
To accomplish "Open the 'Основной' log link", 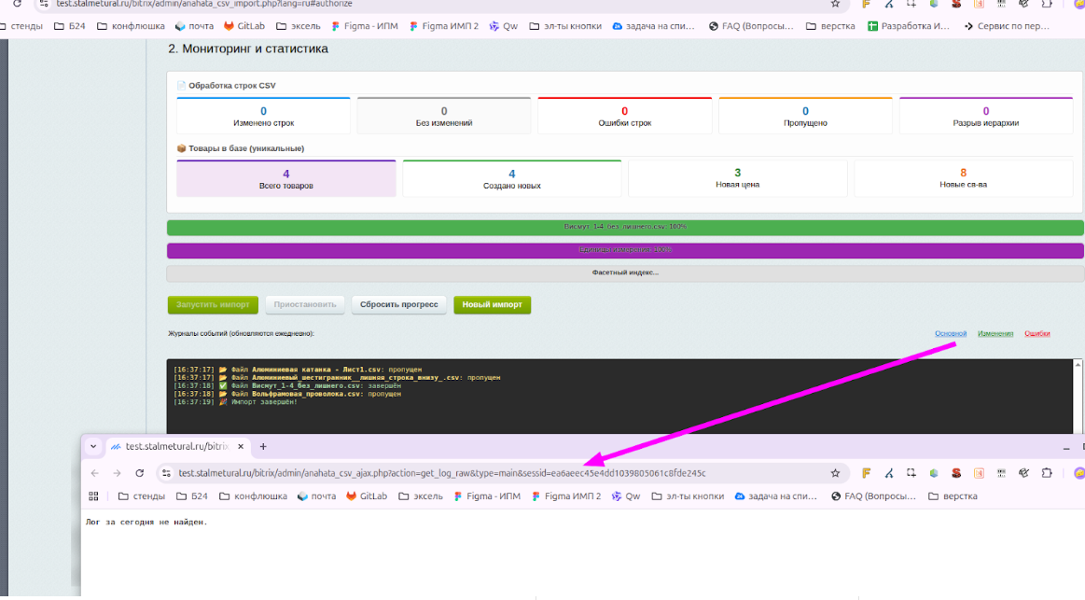I will (951, 333).
